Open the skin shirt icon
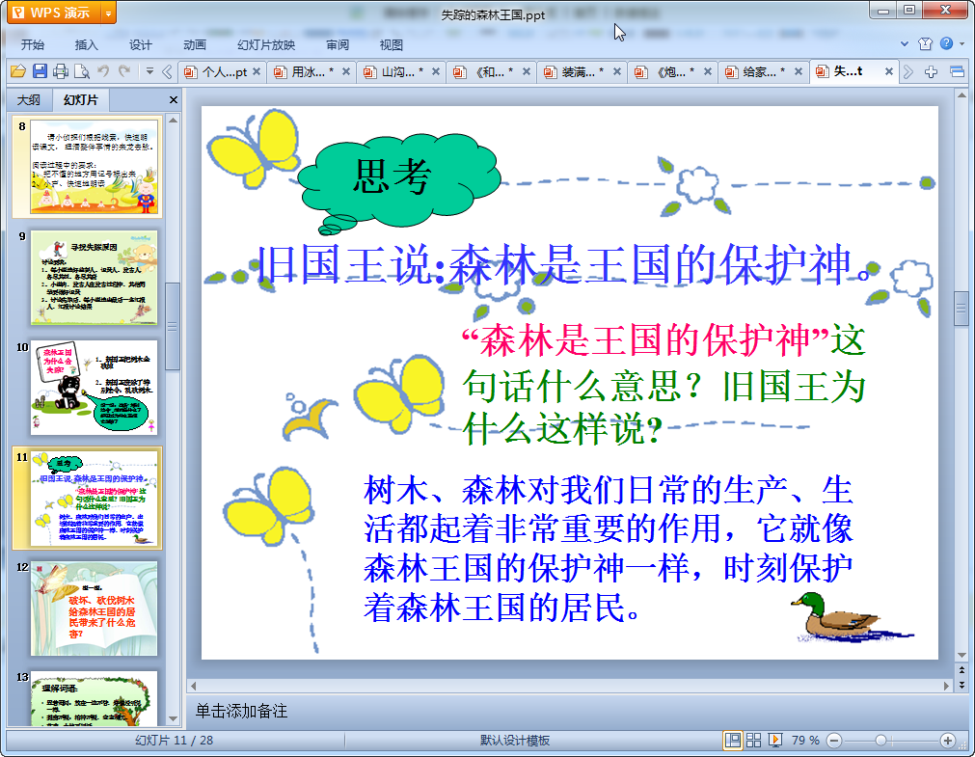The image size is (975, 757). [925, 43]
